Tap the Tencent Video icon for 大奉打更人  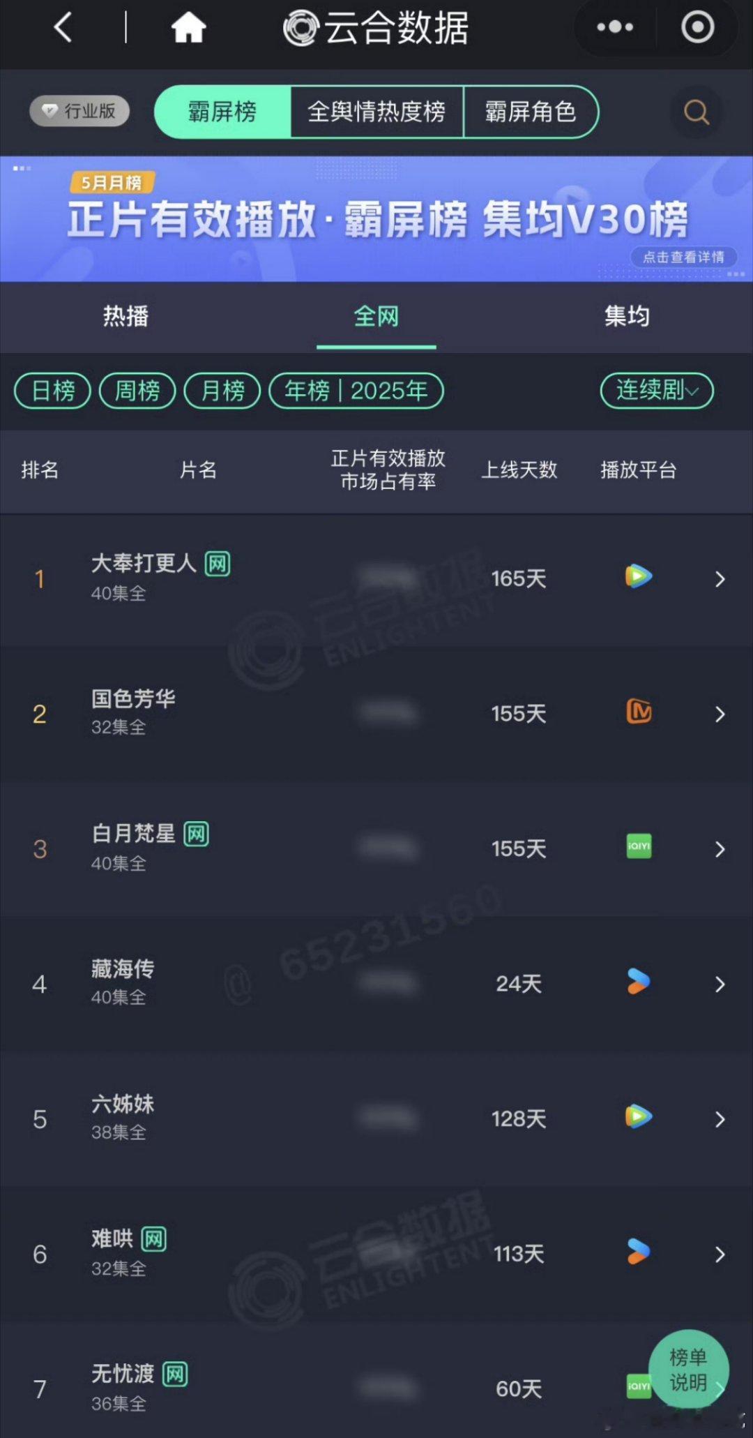639,576
